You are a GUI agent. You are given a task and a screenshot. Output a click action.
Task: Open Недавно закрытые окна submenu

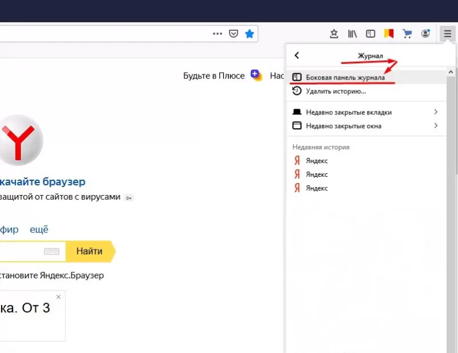(x=366, y=126)
